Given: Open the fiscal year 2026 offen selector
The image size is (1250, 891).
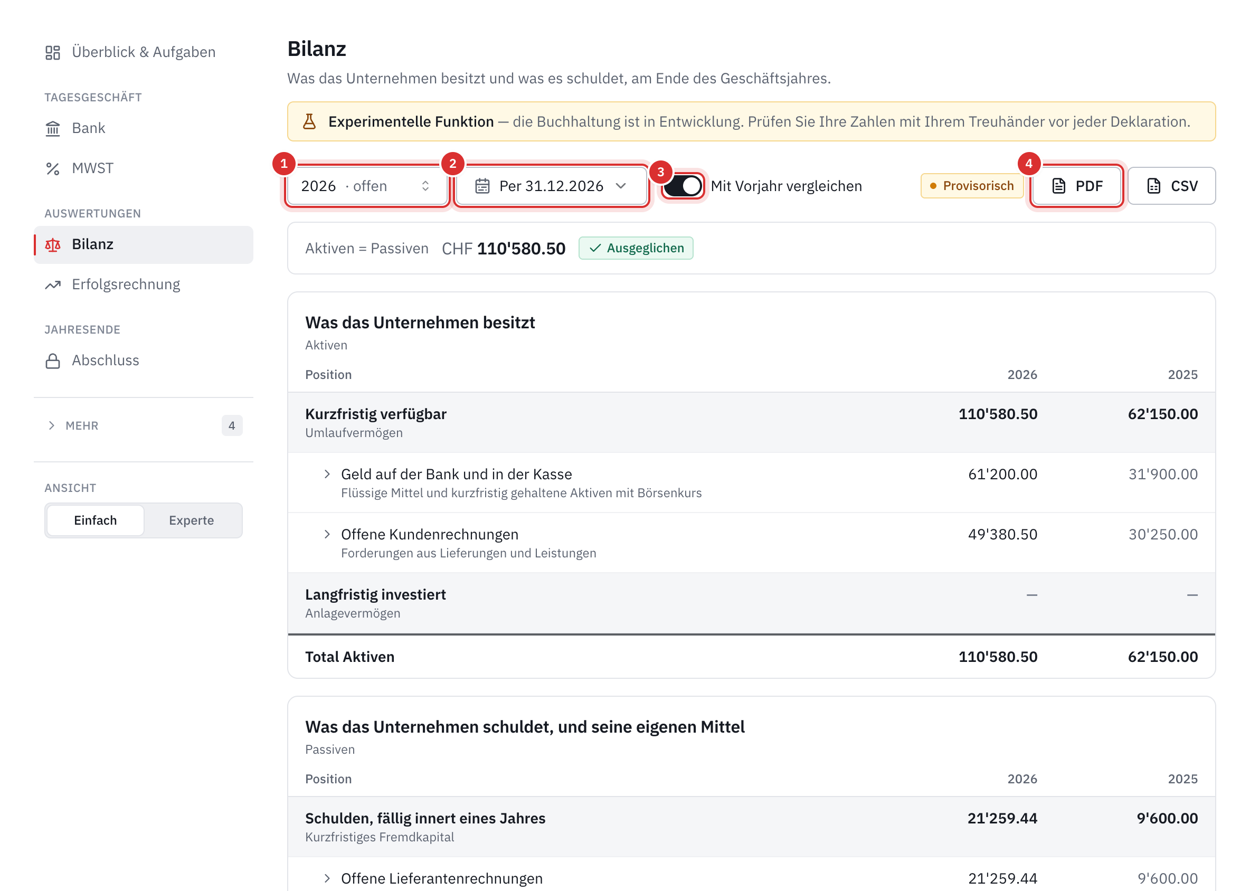Looking at the screenshot, I should [366, 186].
